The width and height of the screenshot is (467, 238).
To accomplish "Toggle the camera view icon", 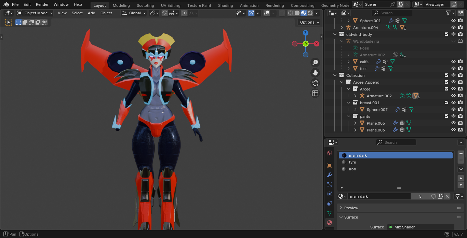I will coord(315,83).
